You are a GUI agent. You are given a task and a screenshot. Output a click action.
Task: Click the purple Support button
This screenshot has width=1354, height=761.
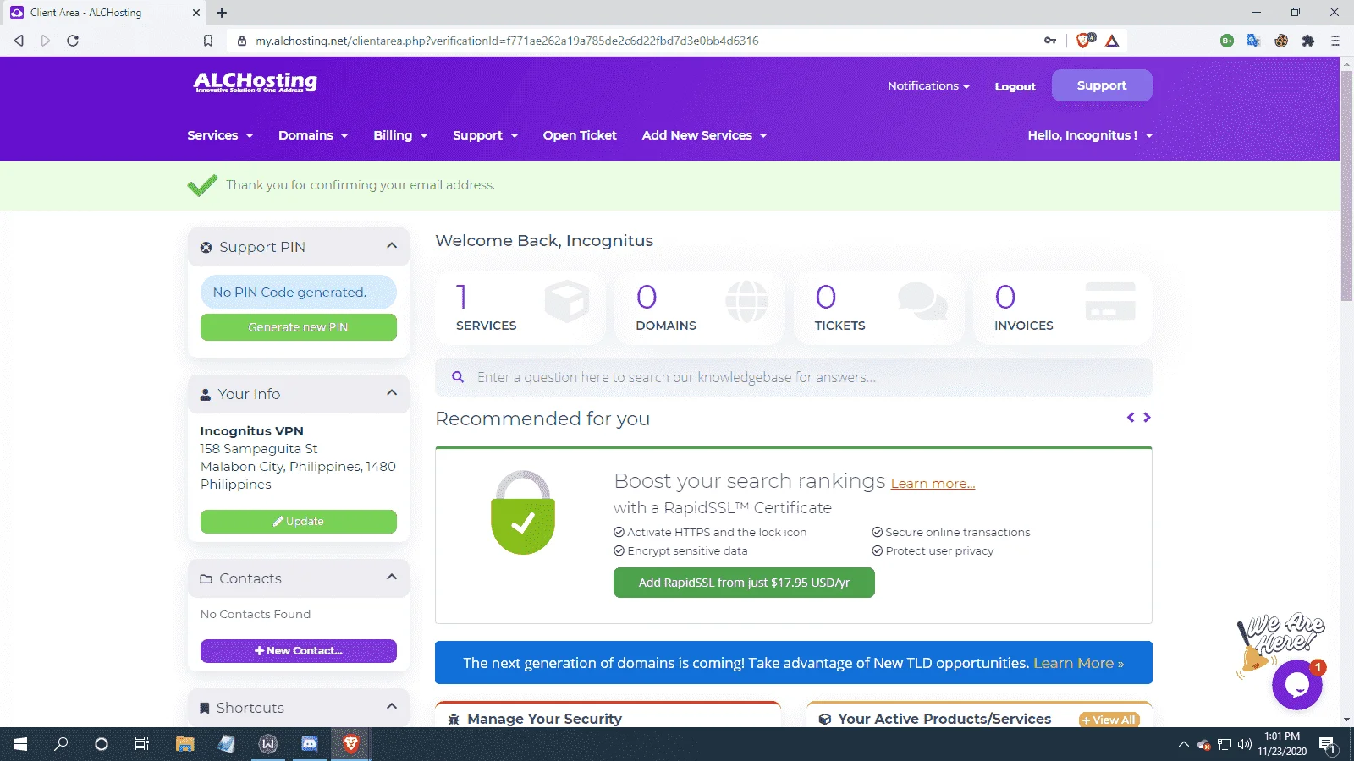(1102, 85)
